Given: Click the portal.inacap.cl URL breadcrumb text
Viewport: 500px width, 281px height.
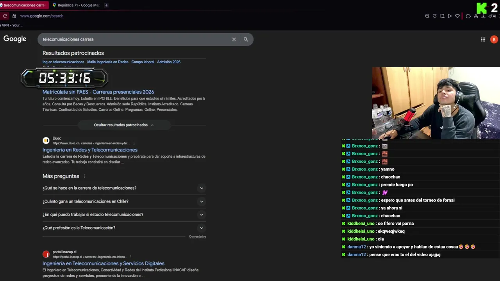Looking at the screenshot, I should [x=89, y=257].
